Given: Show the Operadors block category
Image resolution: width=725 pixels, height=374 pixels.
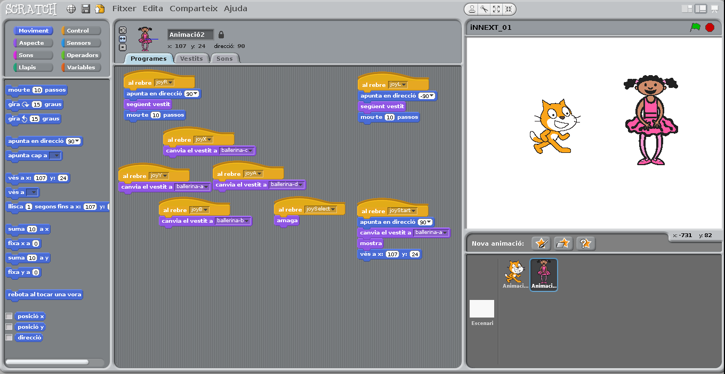Looking at the screenshot, I should click(x=81, y=55).
